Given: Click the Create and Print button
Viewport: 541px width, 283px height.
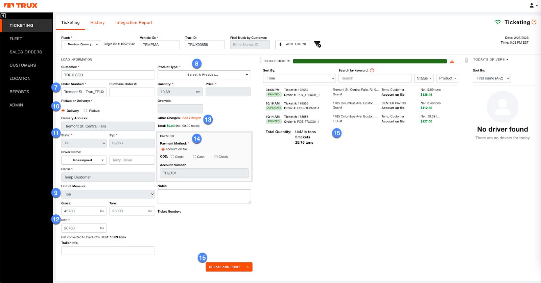Looking at the screenshot, I should [225, 267].
